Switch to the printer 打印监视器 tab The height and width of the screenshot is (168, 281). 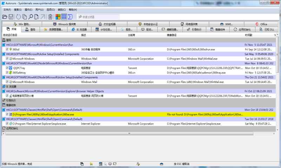107,24
